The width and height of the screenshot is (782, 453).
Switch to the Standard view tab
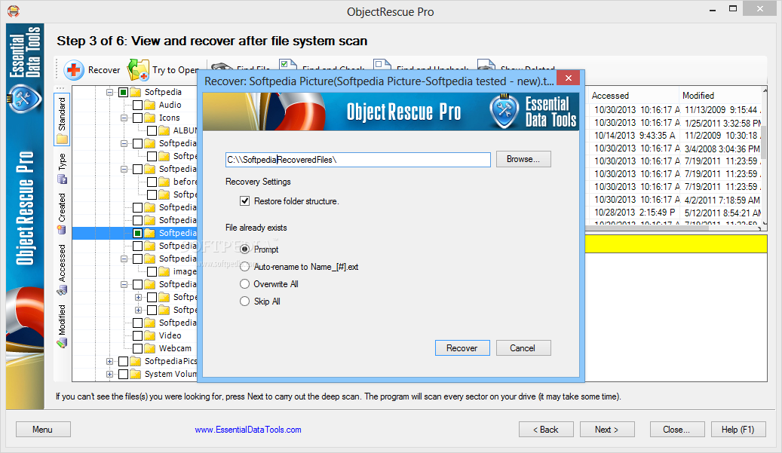point(62,120)
